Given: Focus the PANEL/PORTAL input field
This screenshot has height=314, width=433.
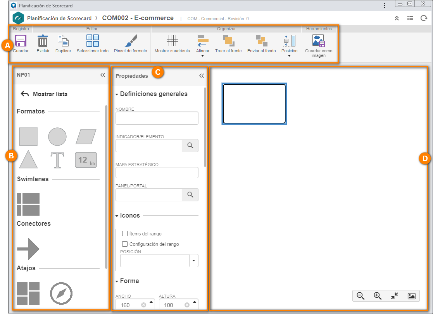Looking at the screenshot, I should point(148,195).
